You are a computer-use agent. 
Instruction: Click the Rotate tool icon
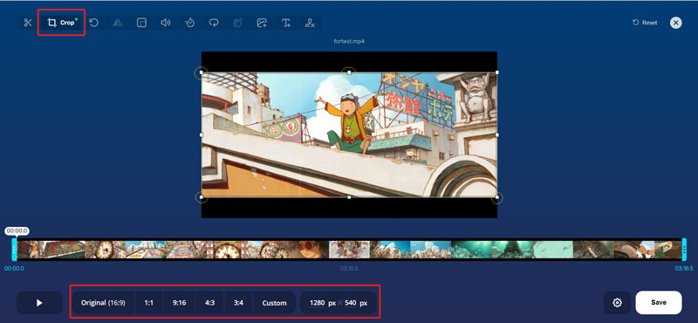click(94, 23)
